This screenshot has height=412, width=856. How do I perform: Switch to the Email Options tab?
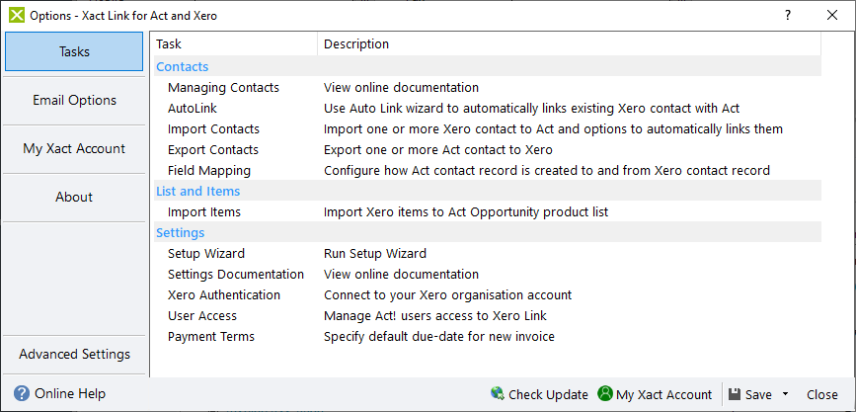coord(74,100)
